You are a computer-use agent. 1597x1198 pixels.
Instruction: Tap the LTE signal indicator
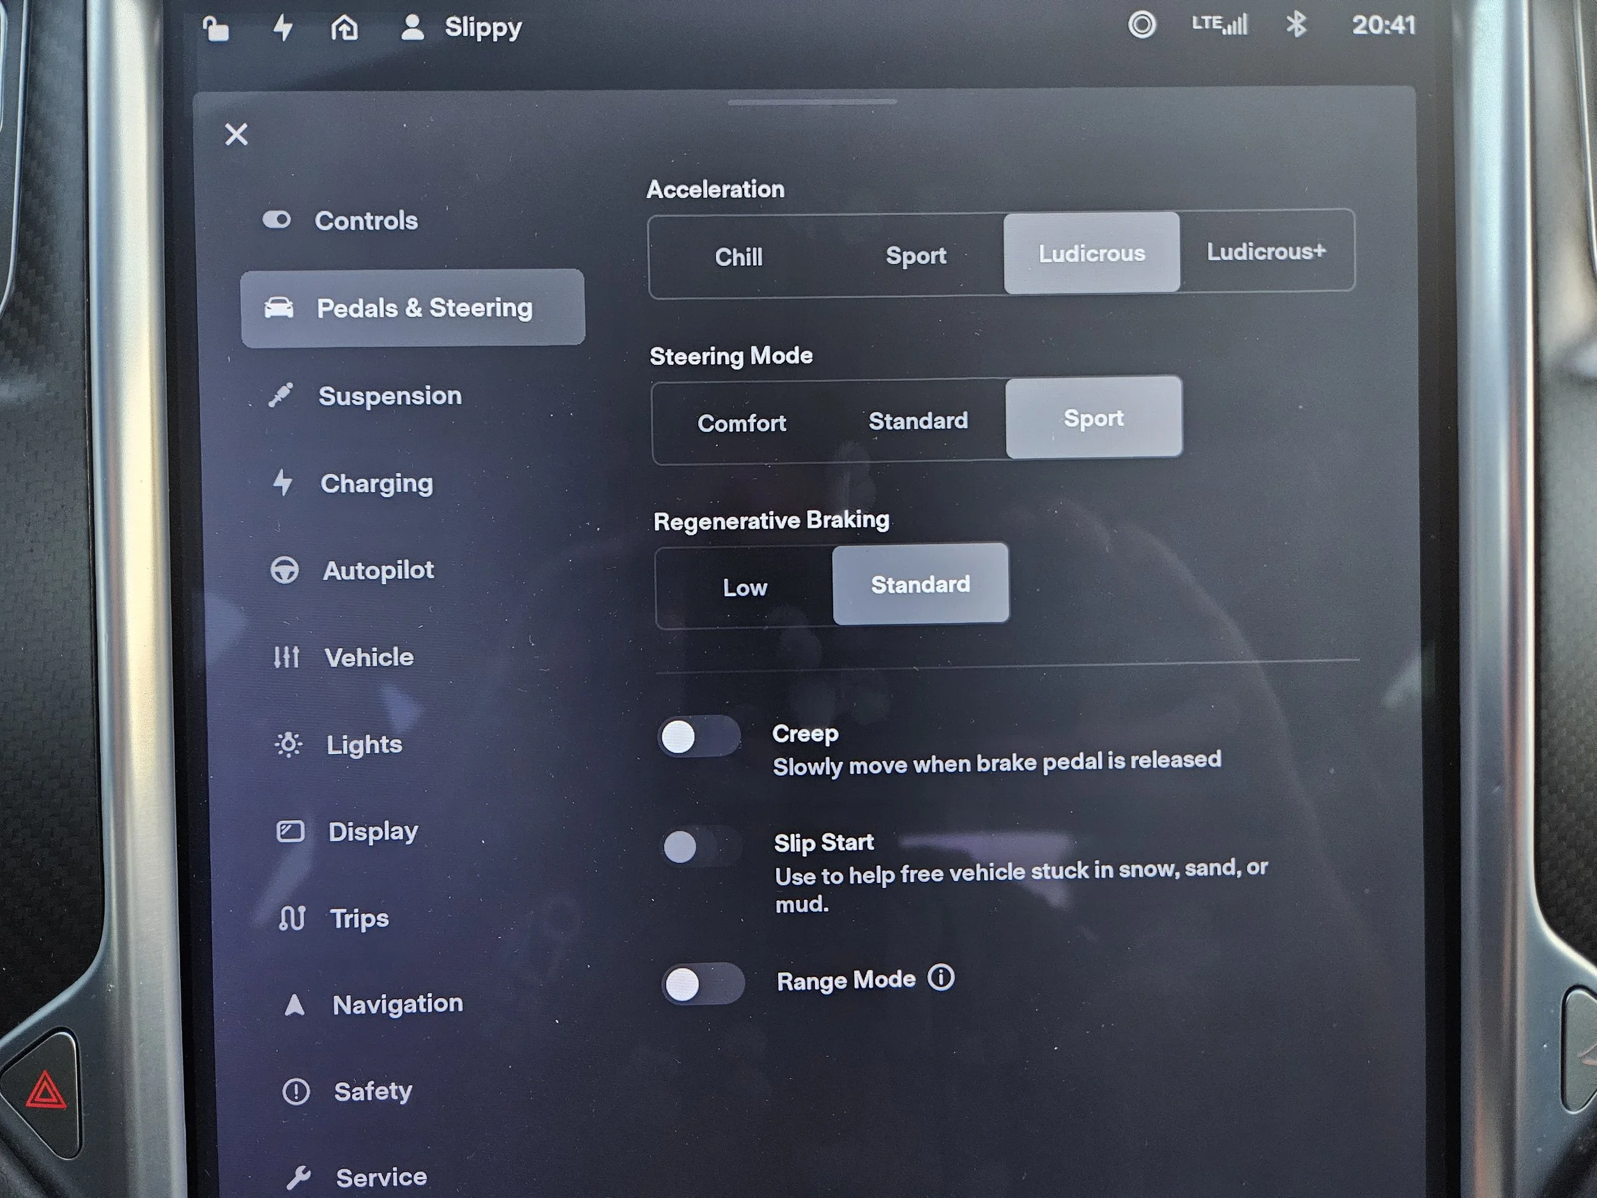pyautogui.click(x=1219, y=24)
